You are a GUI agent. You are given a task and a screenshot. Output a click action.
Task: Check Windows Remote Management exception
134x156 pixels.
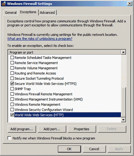click(12, 104)
